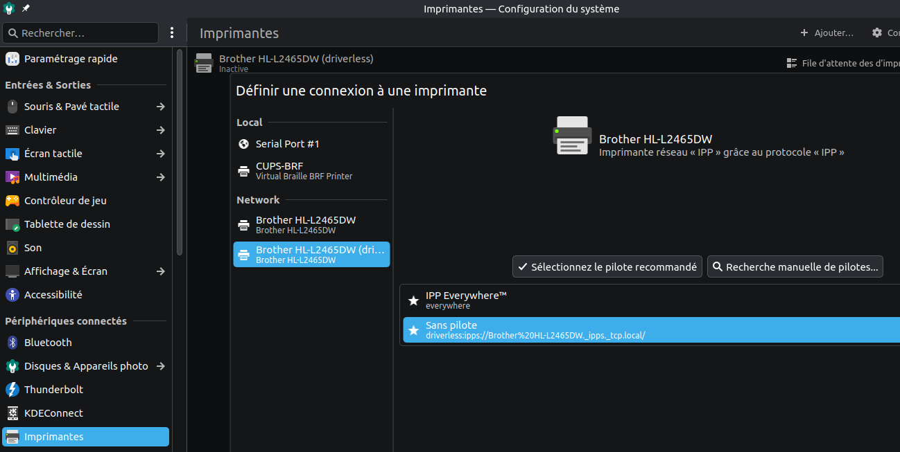The width and height of the screenshot is (900, 452).
Task: Click the Multimédia icon in the sidebar
Action: click(x=12, y=177)
